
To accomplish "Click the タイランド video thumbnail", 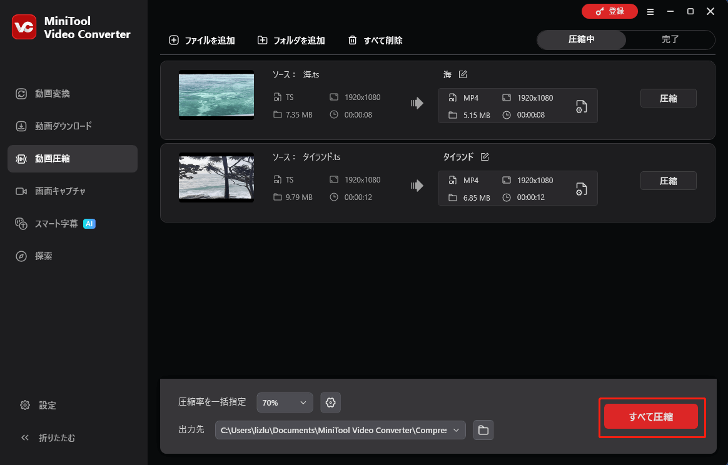I will coord(216,177).
